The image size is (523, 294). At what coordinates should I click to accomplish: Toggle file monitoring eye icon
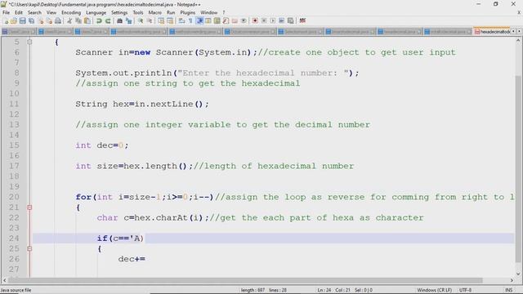[244, 21]
